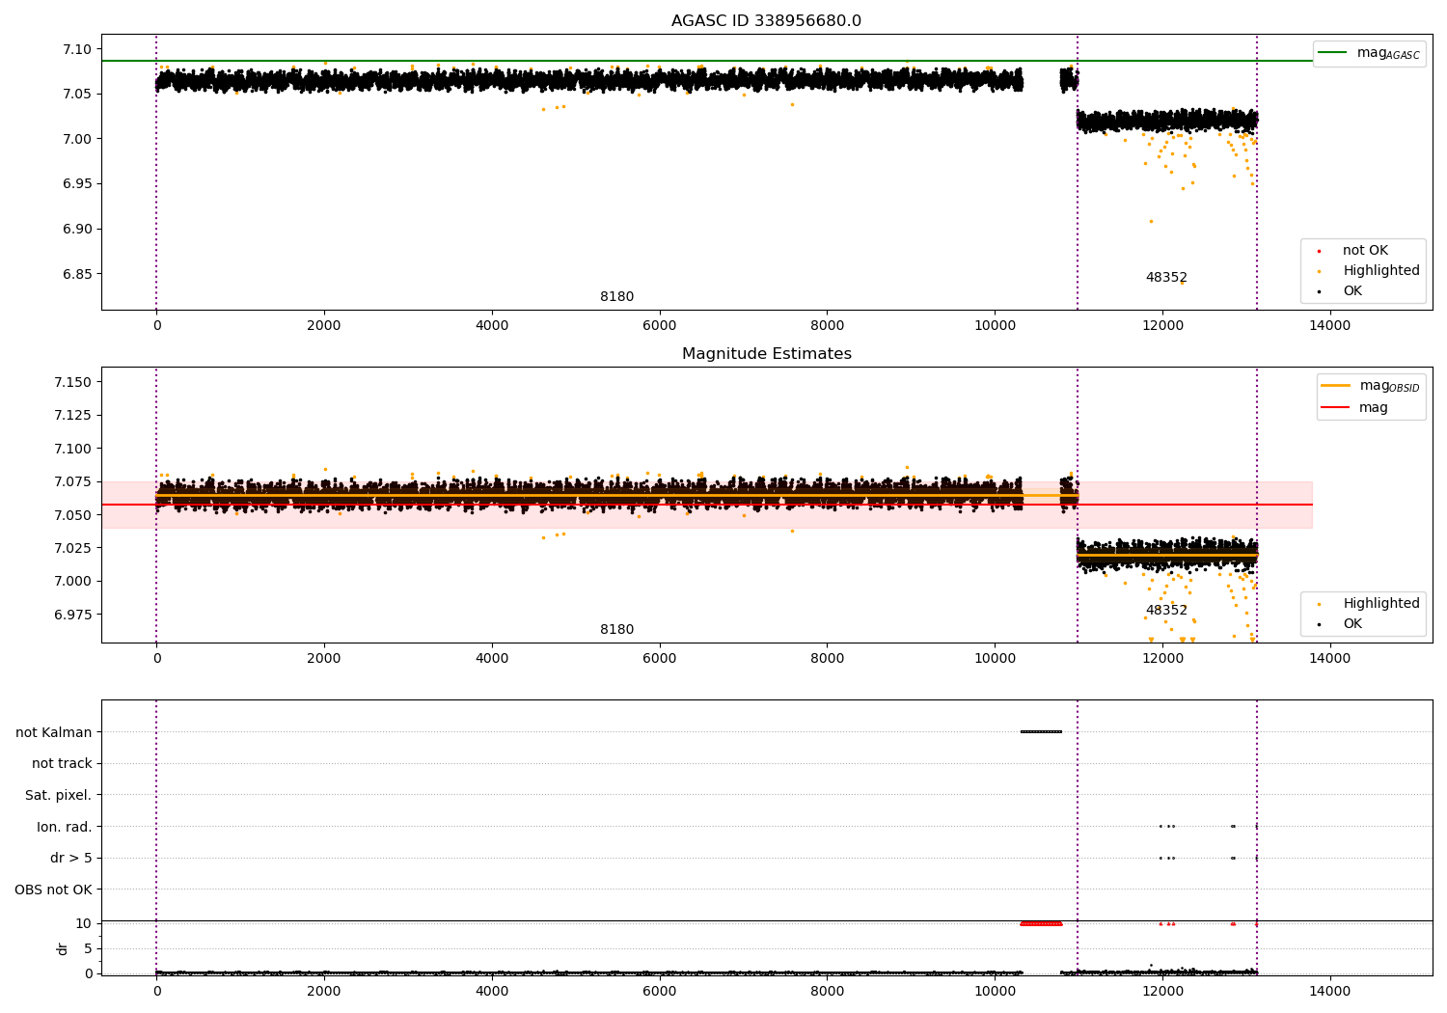
Task: Click the 'Magnitude Estimates' subplot title
Action: 766,354
